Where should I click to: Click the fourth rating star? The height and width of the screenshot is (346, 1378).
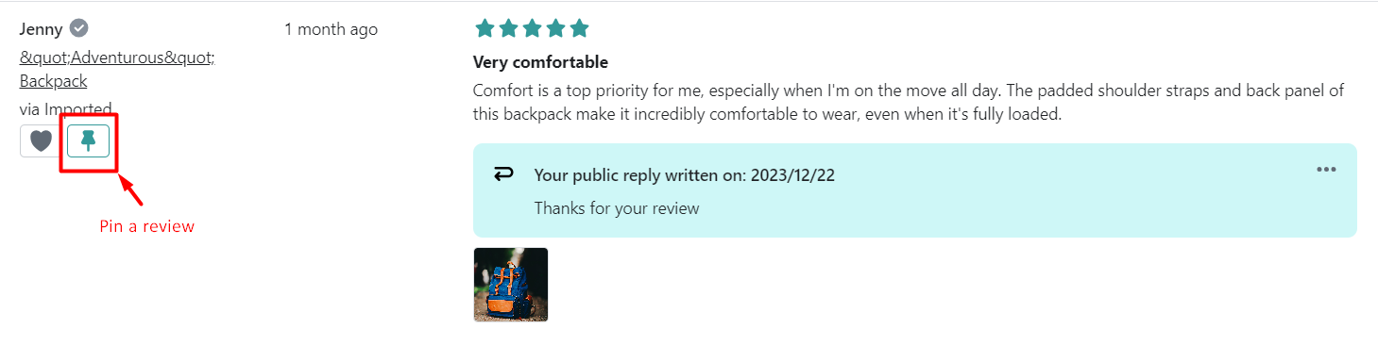[x=555, y=28]
